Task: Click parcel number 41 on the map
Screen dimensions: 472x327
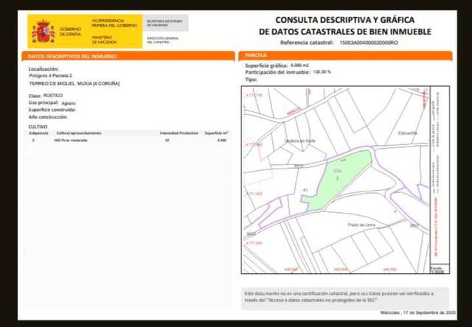Action: point(305,190)
